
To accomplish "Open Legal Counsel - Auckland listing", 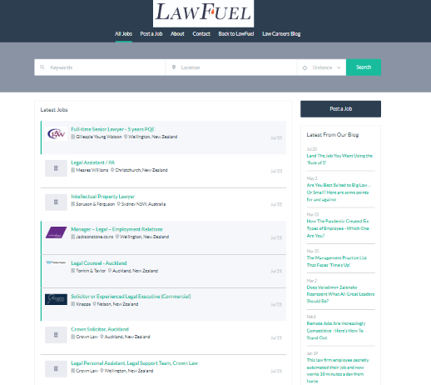I will pyautogui.click(x=99, y=263).
